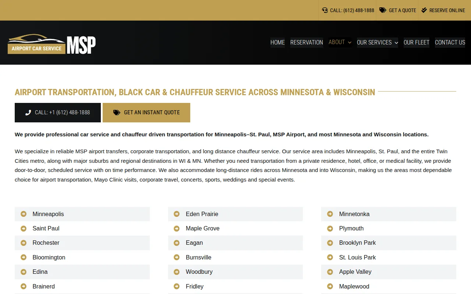Click the tag icon in Get An Instant Quote
The width and height of the screenshot is (471, 294).
(x=117, y=112)
